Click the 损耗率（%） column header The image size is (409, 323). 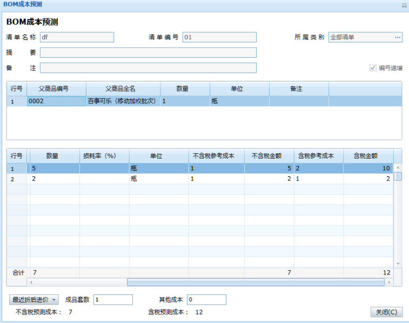[x=104, y=156]
